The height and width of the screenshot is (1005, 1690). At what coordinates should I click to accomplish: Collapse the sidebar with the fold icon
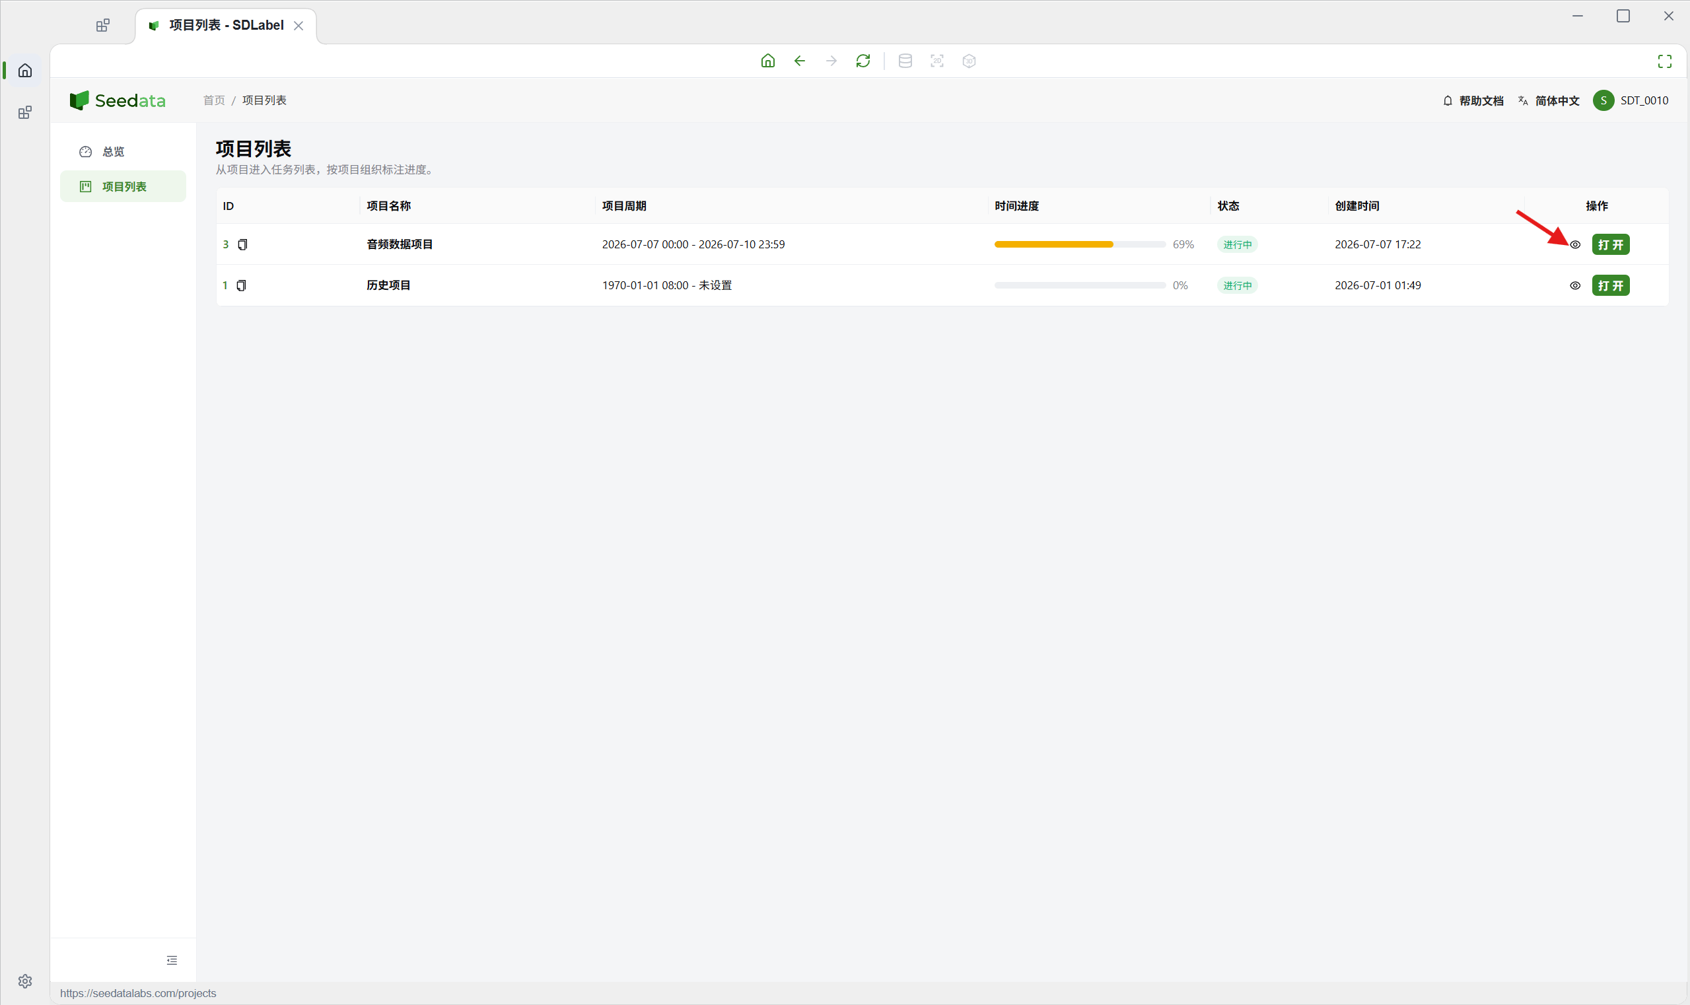click(x=172, y=960)
